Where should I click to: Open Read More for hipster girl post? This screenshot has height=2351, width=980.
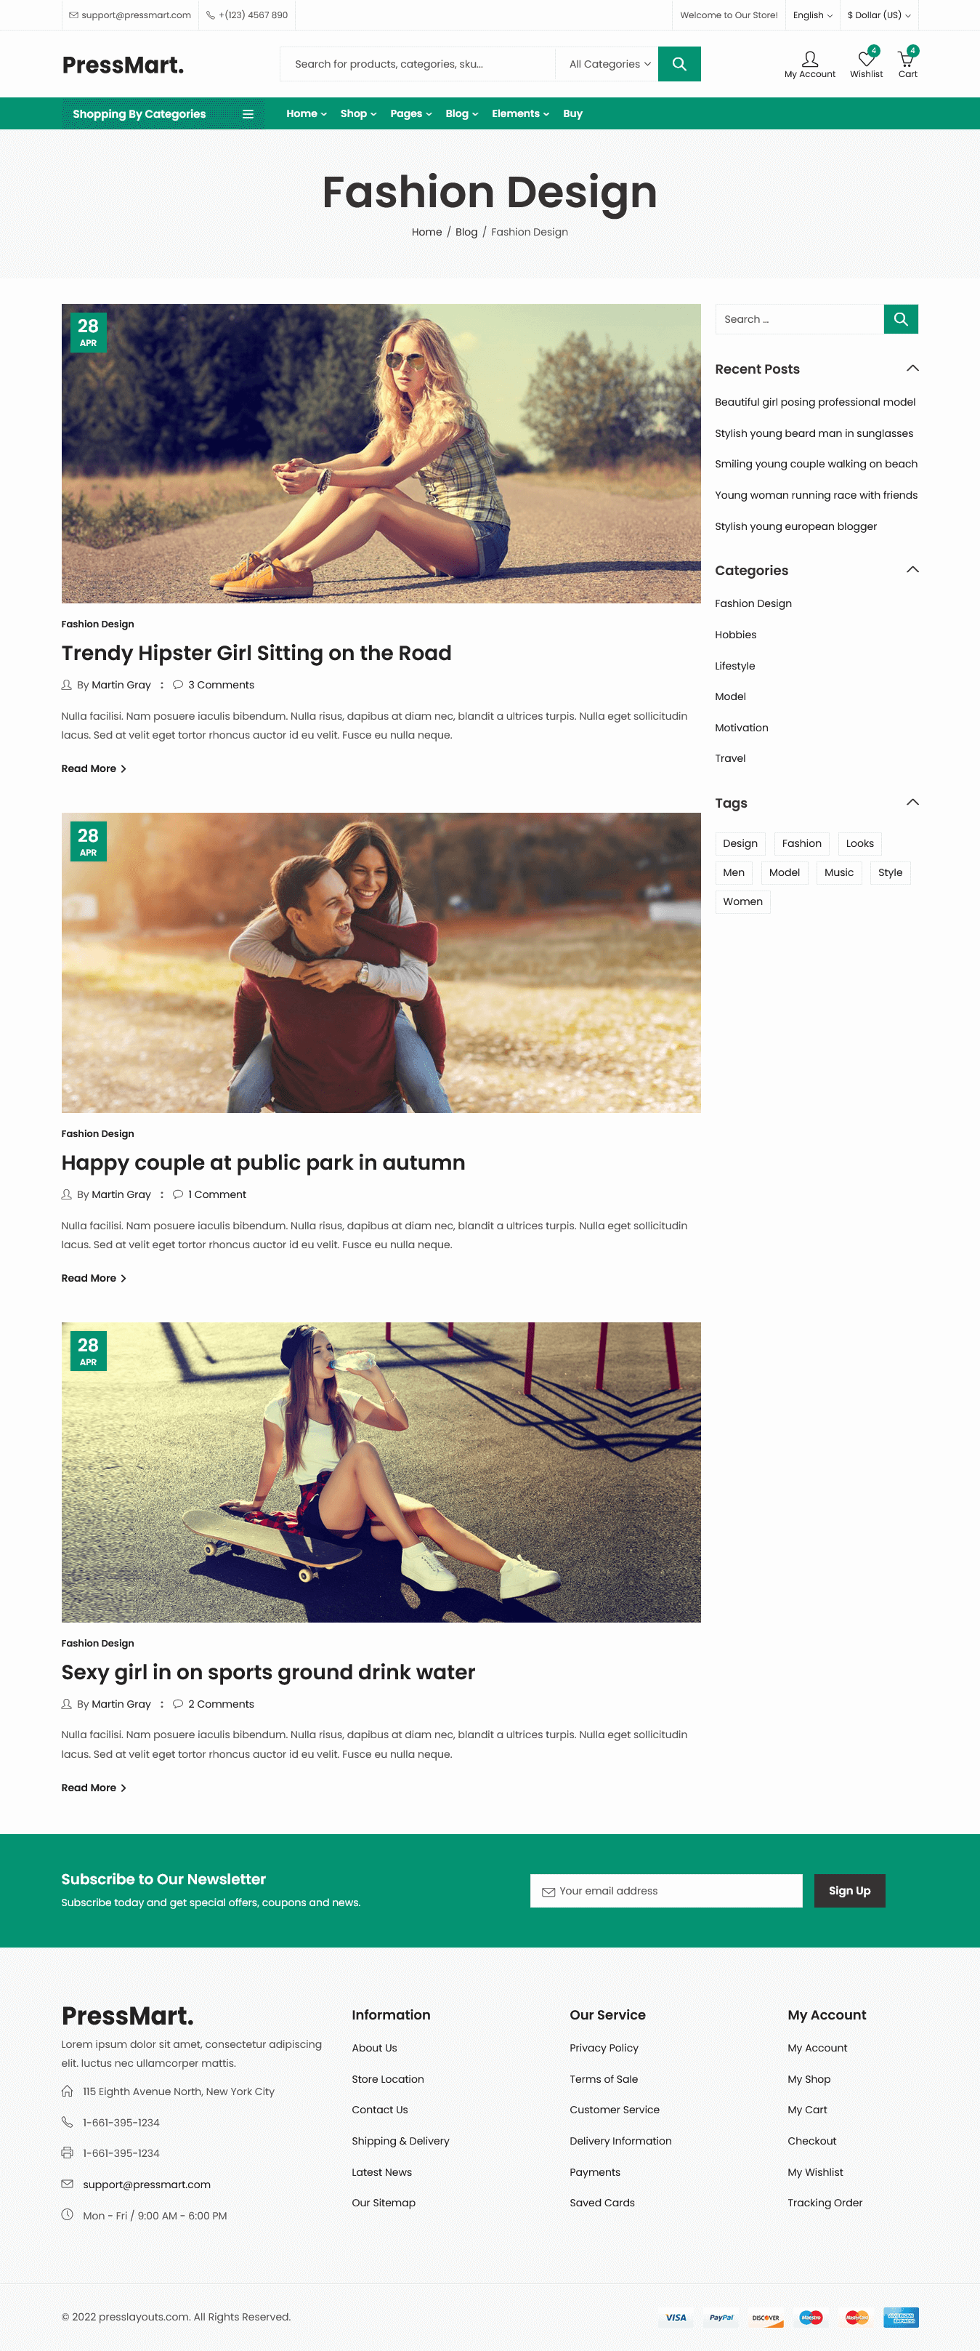click(94, 768)
